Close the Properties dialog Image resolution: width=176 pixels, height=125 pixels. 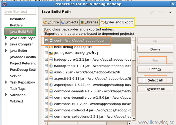click(x=173, y=4)
